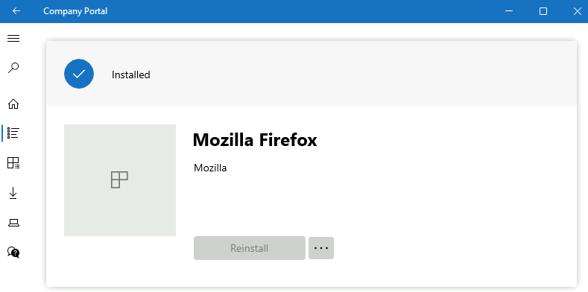Go back using the title bar arrow
588x292 pixels.
(16, 11)
